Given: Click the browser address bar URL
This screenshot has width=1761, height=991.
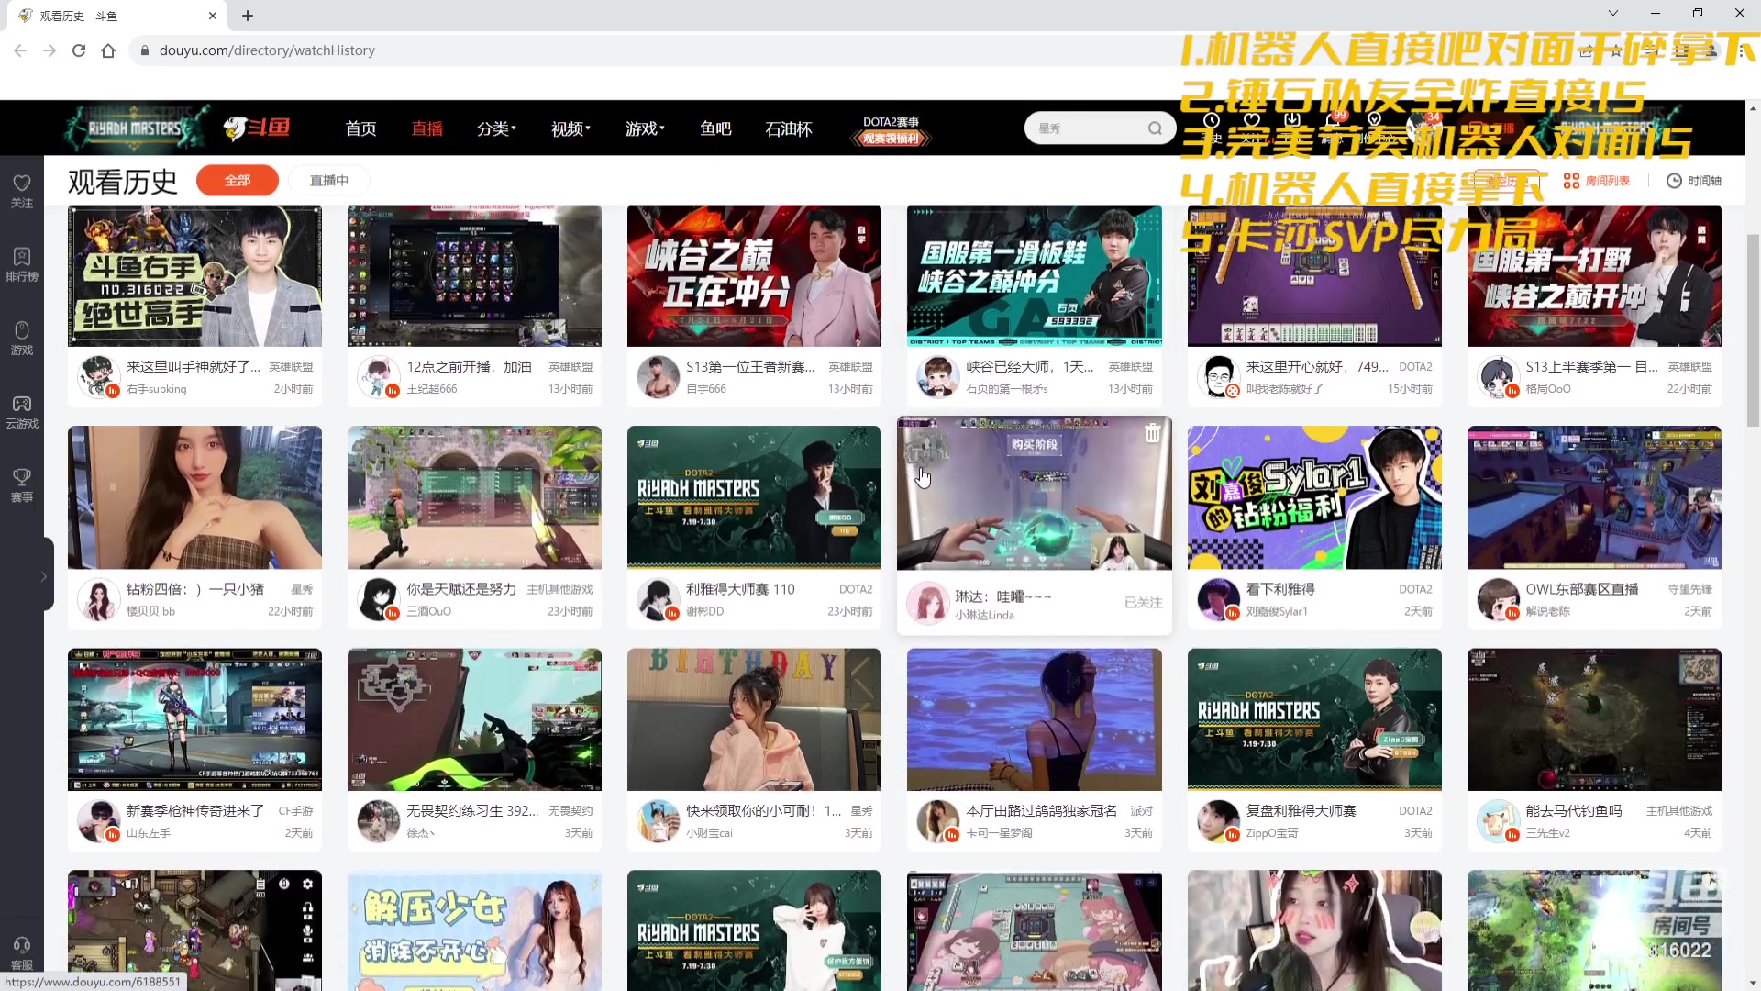Looking at the screenshot, I should [x=267, y=50].
